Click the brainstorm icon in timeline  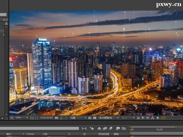118,128
